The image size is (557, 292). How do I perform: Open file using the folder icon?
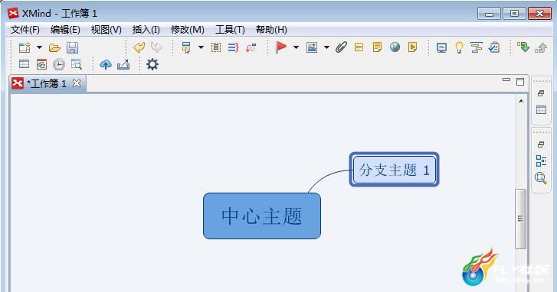click(54, 47)
